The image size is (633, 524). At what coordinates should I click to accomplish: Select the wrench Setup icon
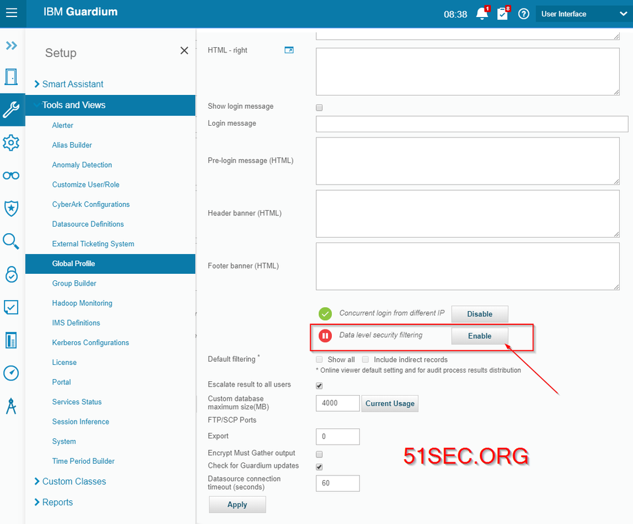(x=11, y=109)
